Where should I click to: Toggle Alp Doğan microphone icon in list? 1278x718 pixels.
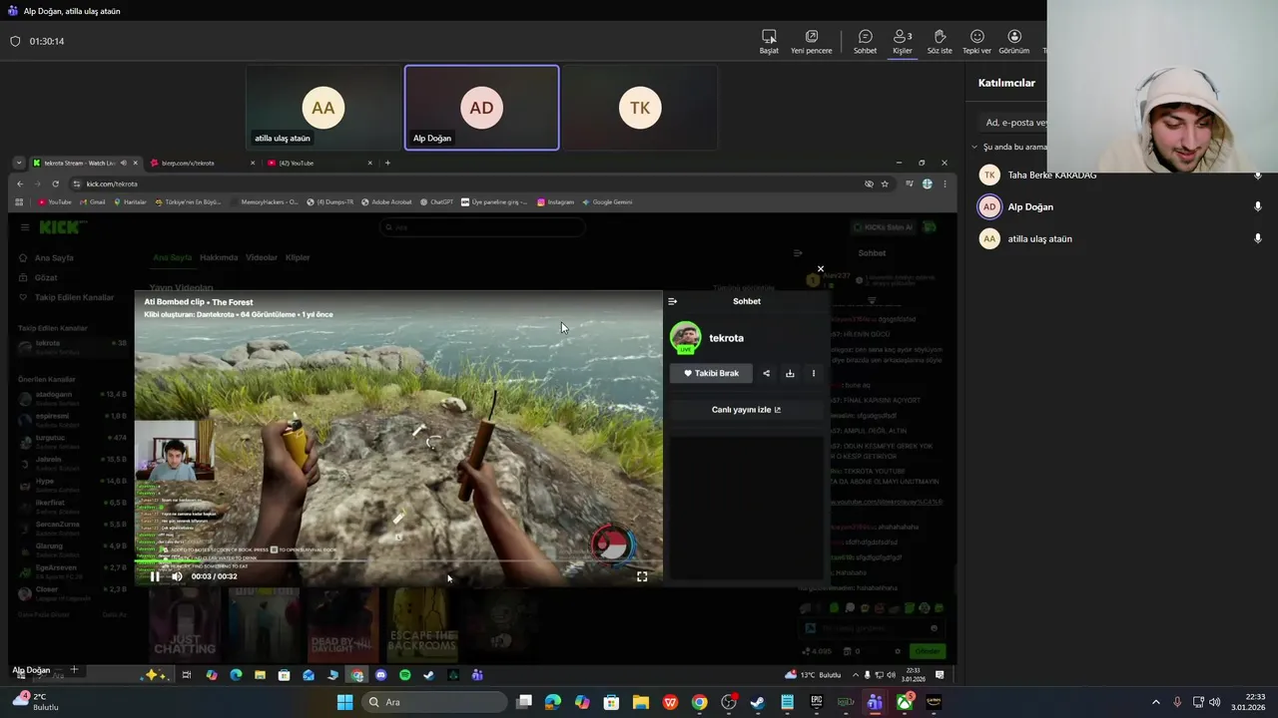pyautogui.click(x=1258, y=206)
